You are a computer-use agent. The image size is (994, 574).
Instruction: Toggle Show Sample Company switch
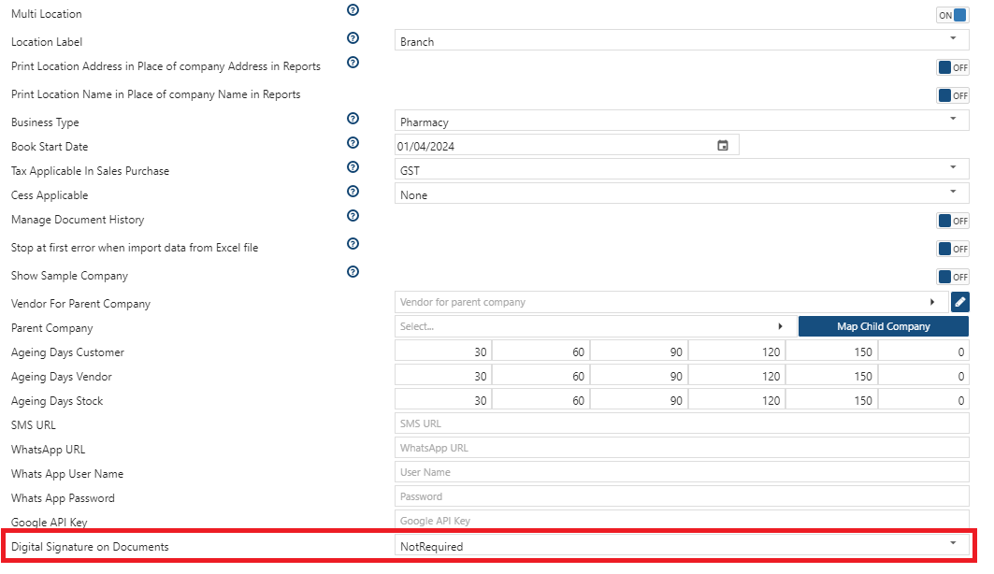[x=952, y=277]
